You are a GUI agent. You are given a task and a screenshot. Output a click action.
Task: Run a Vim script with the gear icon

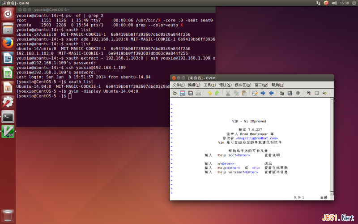point(298,93)
